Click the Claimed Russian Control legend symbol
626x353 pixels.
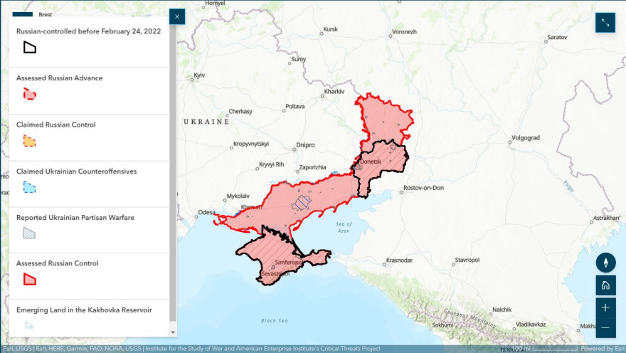tap(30, 141)
